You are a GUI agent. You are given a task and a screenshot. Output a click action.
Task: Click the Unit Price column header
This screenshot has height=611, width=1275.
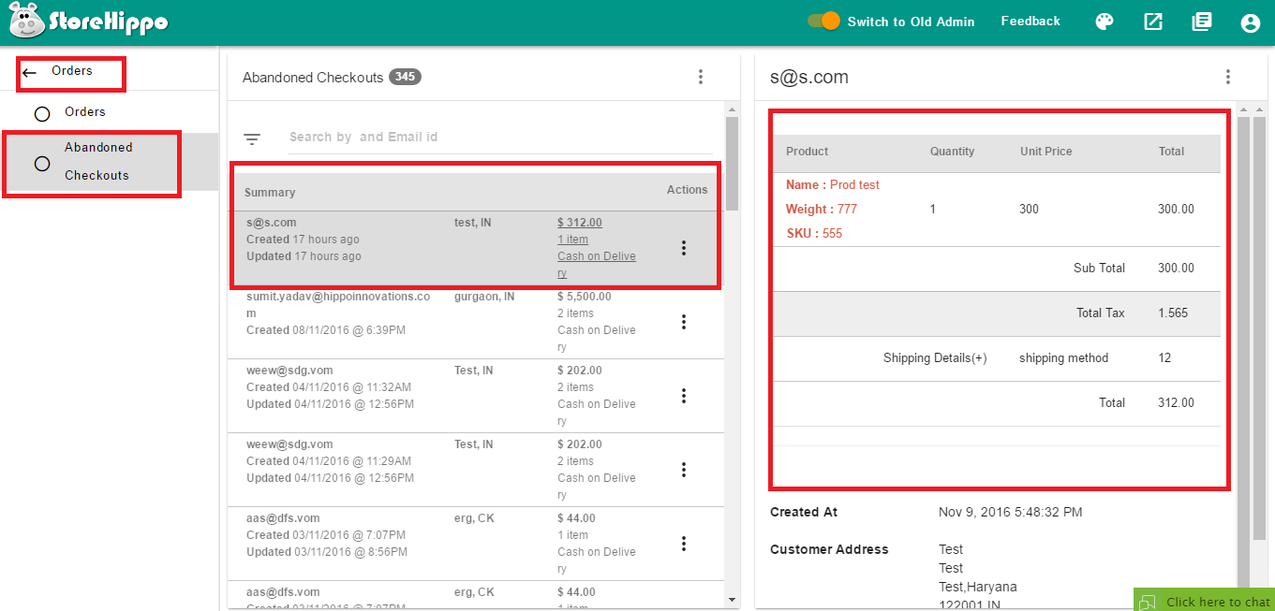click(x=1046, y=152)
